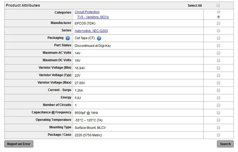Click the Mounting Type row label
Viewport: 238px width, 152px height.
[60, 127]
